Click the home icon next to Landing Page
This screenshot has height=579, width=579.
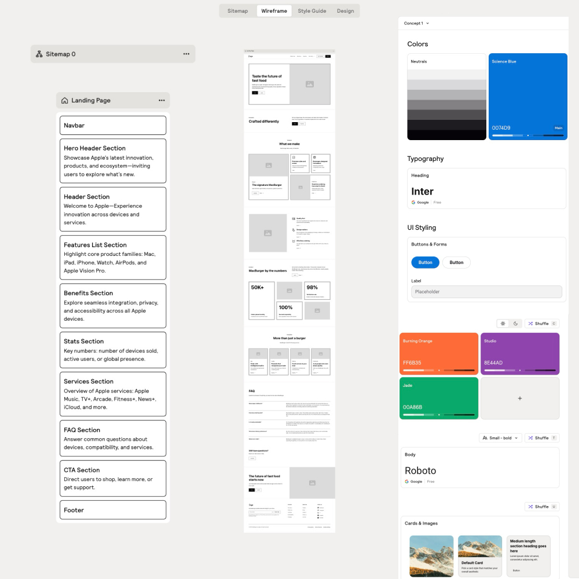[65, 100]
